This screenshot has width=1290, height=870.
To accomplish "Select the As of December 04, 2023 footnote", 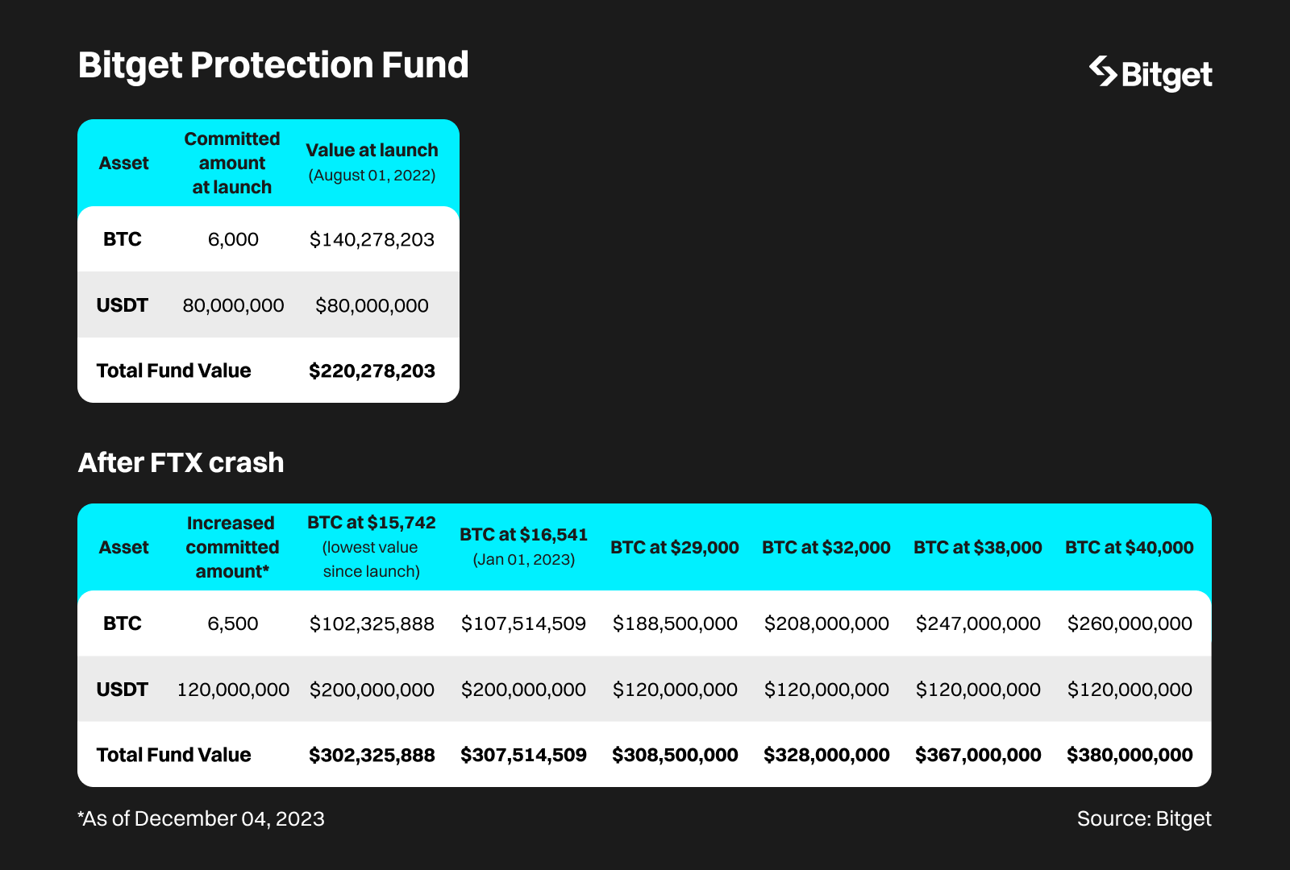I will [202, 818].
